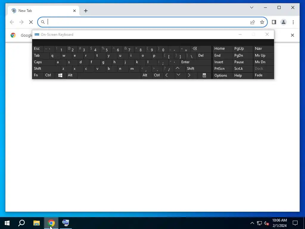
Task: Click the right Alt key
Action: [147, 75]
